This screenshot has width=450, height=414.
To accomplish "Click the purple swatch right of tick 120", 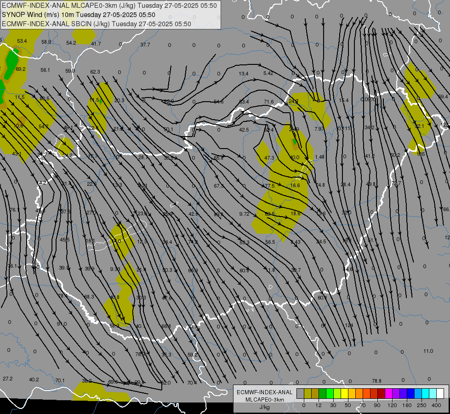I will click(396, 393).
